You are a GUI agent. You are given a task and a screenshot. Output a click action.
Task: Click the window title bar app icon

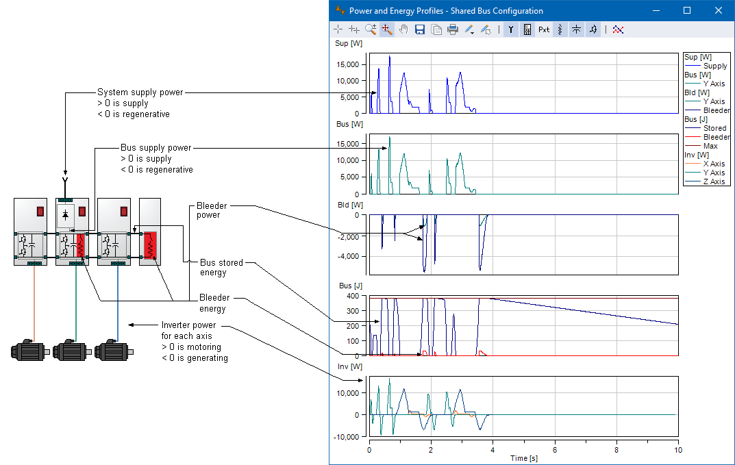(x=340, y=10)
